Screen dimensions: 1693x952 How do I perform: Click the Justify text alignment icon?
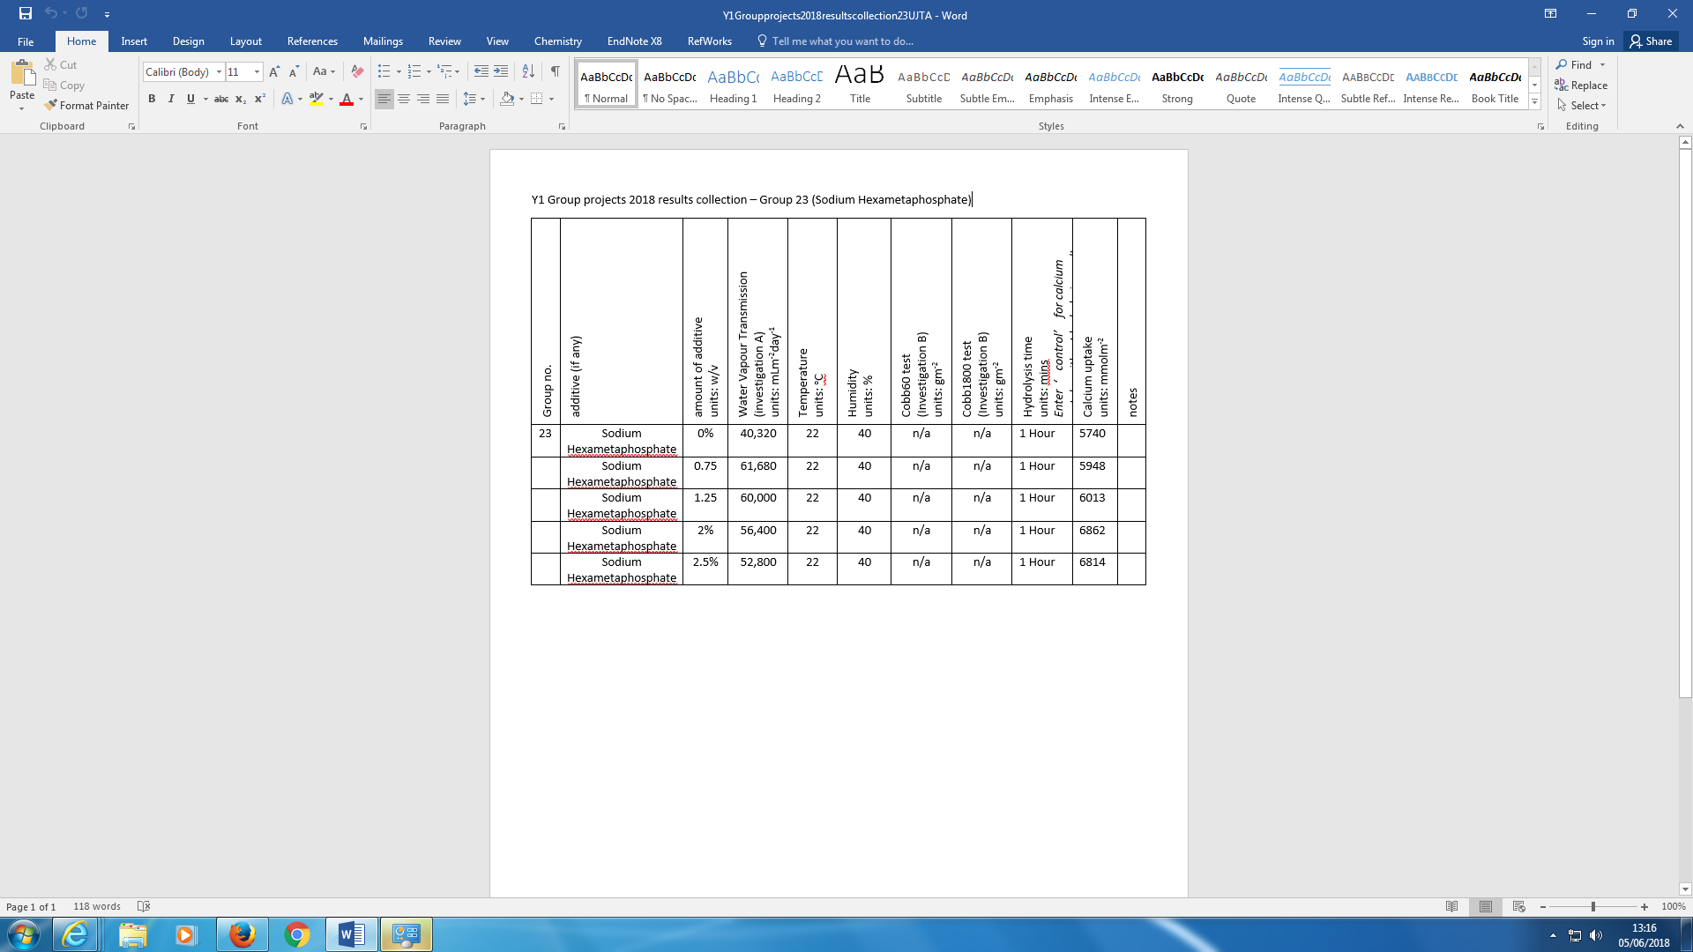pos(443,99)
